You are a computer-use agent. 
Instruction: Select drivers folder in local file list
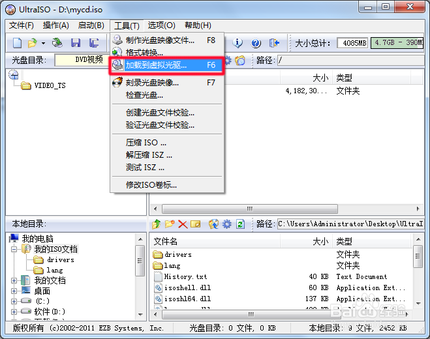pos(177,255)
